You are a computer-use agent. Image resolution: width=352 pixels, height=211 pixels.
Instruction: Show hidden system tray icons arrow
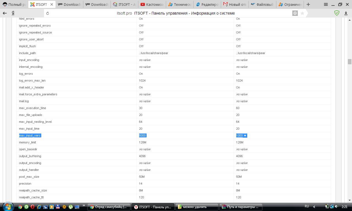314,207
